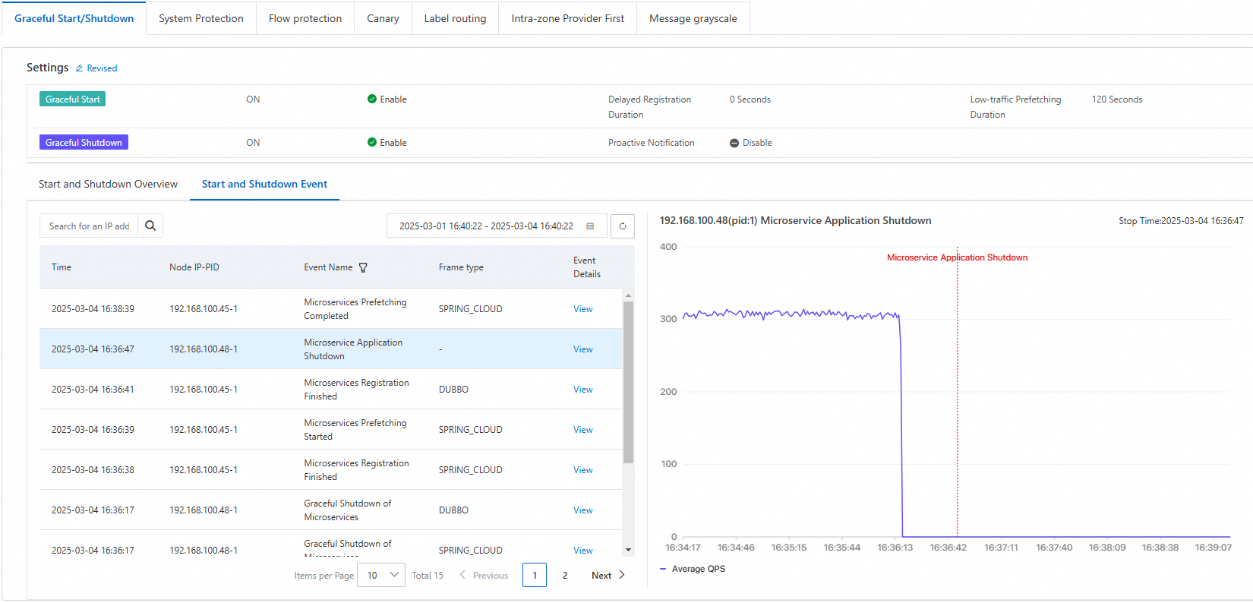
Task: Click the Previous page arrow
Action: [462, 575]
